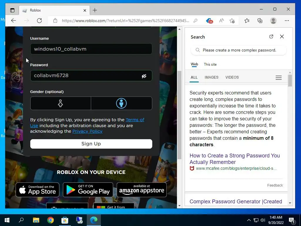This screenshot has height=226, width=301.
Task: Close the Roblox browser tab
Action: click(85, 10)
